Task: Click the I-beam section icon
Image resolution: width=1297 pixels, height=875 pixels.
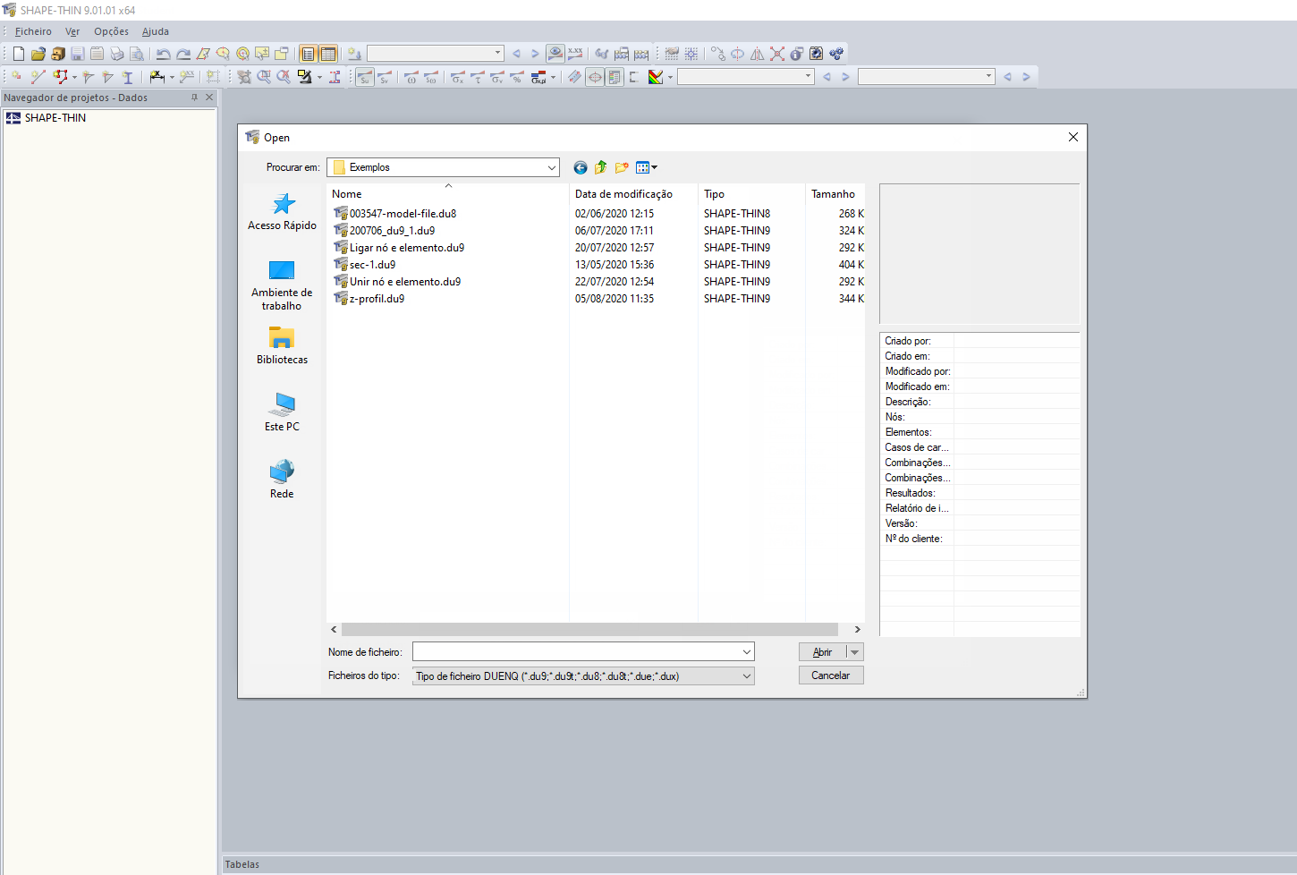Action: point(127,77)
